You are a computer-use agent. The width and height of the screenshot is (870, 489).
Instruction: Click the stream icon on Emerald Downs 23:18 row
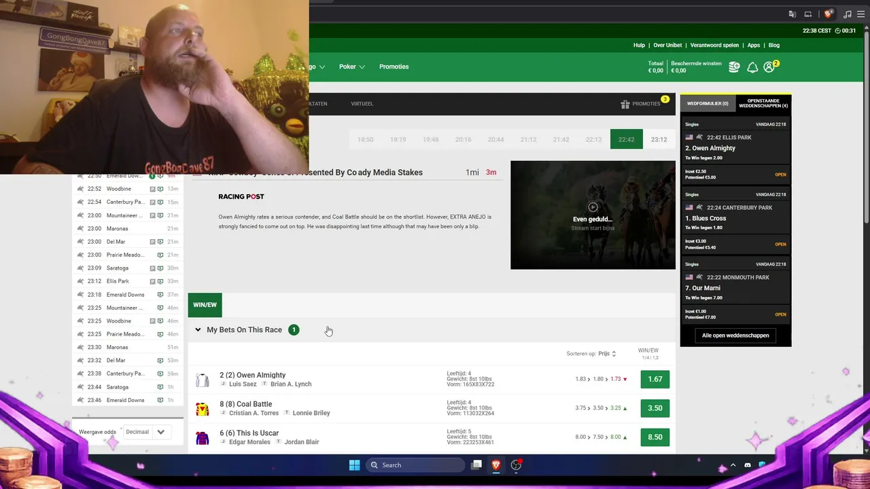point(160,295)
